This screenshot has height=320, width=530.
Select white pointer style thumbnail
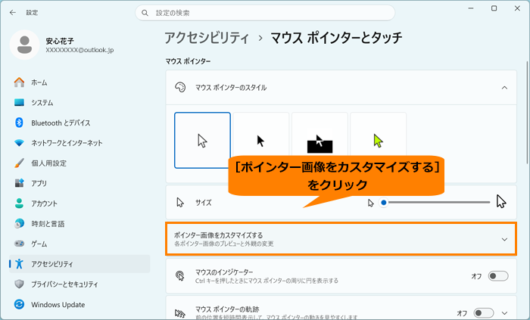[x=202, y=140]
